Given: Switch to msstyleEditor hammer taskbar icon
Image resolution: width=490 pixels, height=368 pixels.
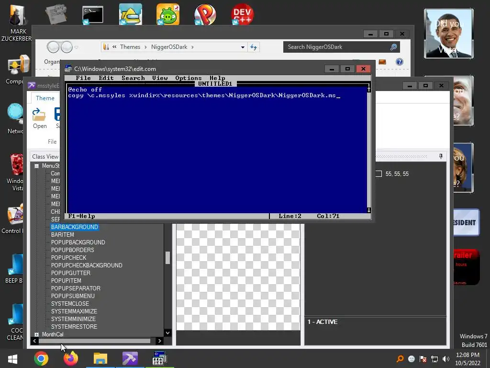Looking at the screenshot, I should pos(130,358).
